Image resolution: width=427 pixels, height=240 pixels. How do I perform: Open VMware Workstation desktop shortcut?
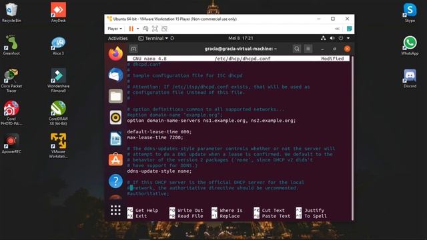pos(58,145)
